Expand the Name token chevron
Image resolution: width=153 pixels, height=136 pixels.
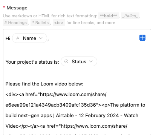click(x=41, y=38)
